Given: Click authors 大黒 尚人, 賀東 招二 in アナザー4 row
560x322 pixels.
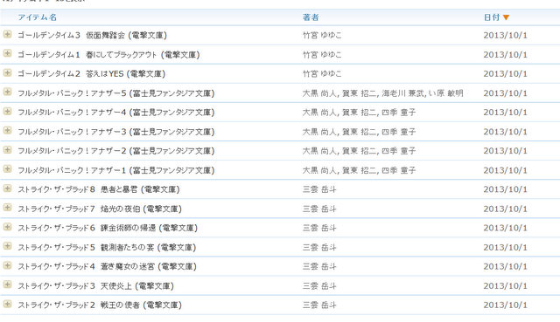Looking at the screenshot, I should tap(339, 113).
